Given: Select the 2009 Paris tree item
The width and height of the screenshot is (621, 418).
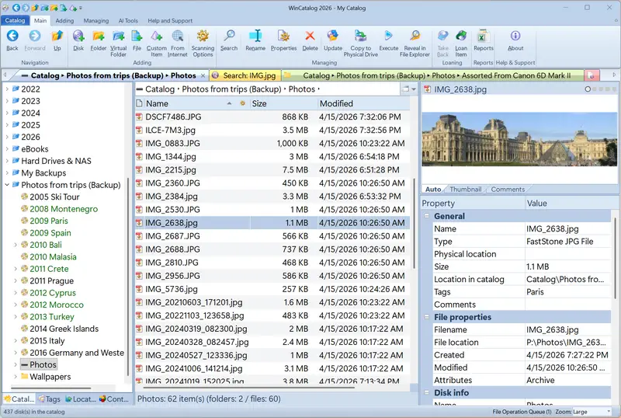Looking at the screenshot, I should [49, 221].
